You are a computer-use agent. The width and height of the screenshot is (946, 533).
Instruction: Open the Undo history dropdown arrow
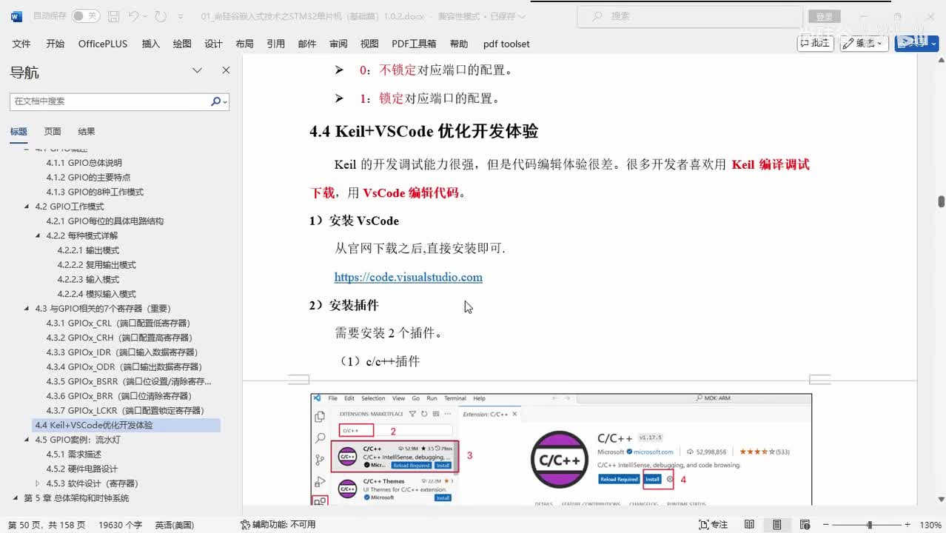click(146, 16)
